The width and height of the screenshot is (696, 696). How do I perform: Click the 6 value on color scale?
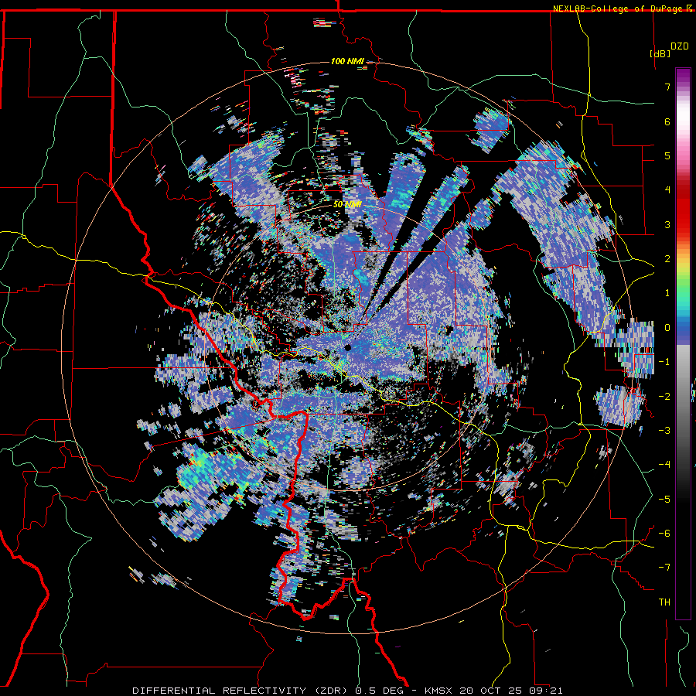tap(667, 121)
